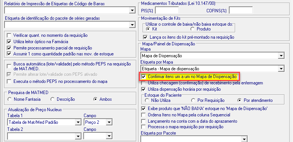
Task: Open Tabela 1 dropdown with Tabela de Mat/Med Padrão
Action: 78,122
